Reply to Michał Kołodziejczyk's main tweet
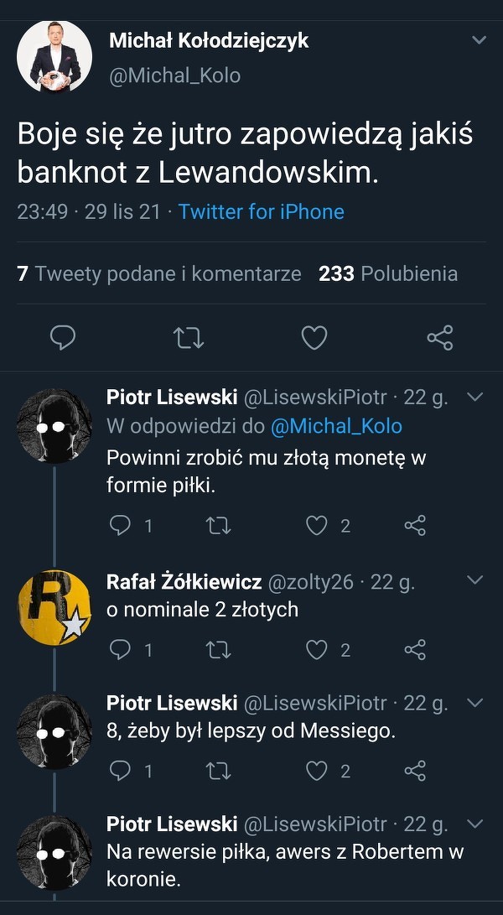Image resolution: width=503 pixels, height=915 pixels. click(x=63, y=338)
